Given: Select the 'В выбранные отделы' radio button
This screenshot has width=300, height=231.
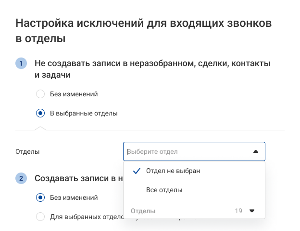Looking at the screenshot, I should (41, 114).
